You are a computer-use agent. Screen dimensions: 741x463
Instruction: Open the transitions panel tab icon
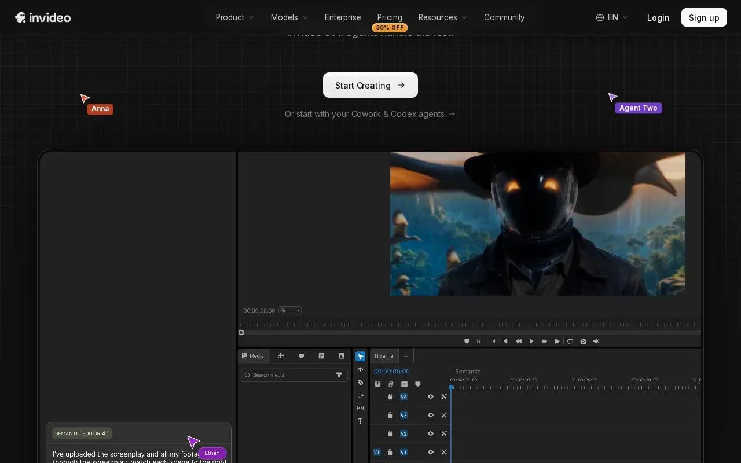point(342,356)
